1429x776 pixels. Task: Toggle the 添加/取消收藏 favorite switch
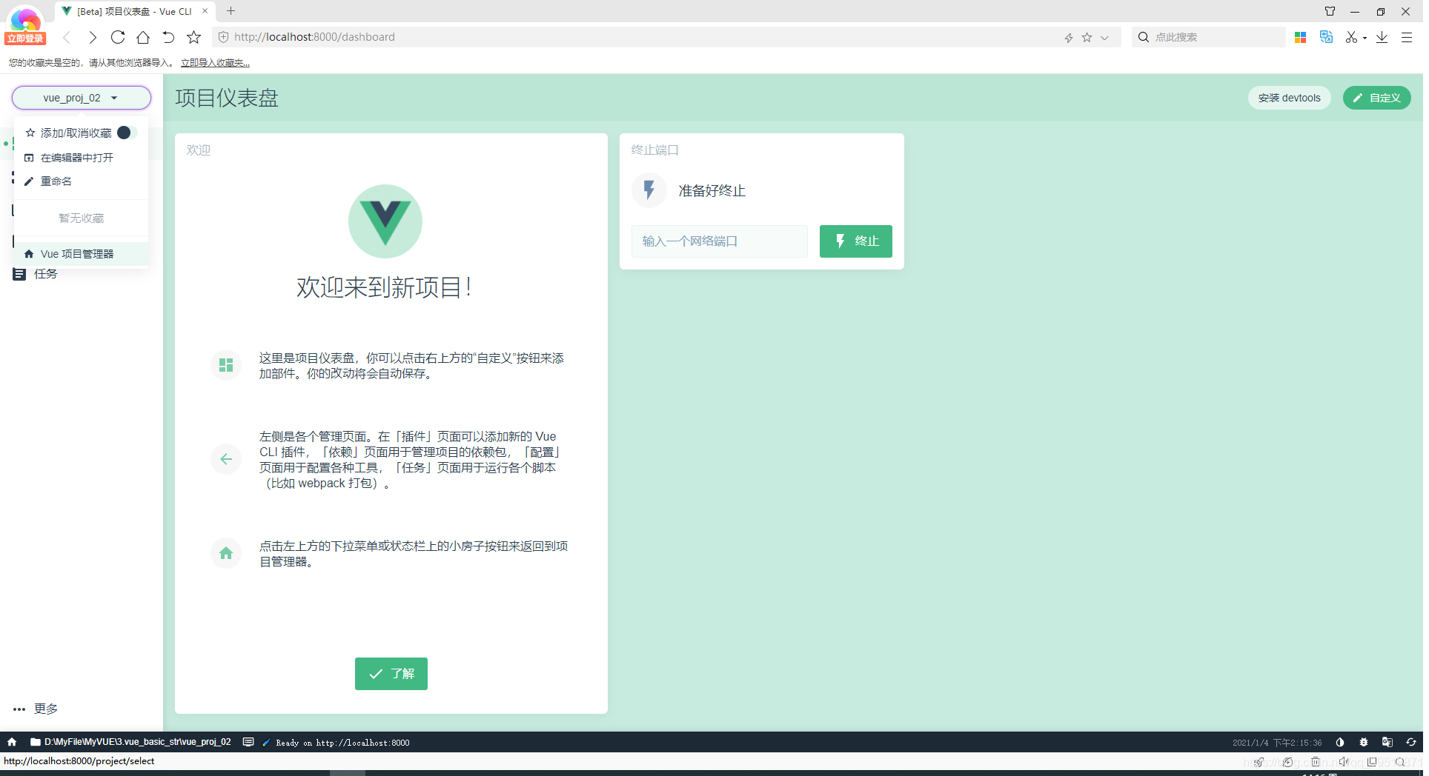click(x=124, y=133)
